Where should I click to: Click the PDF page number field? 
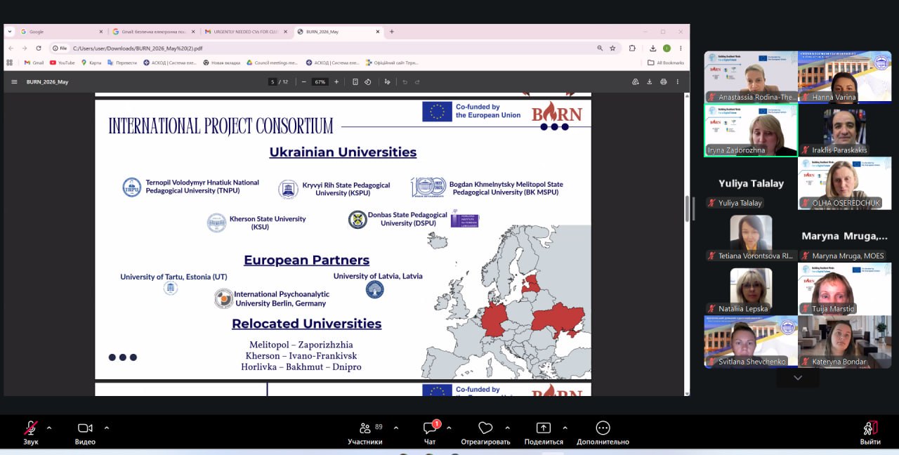point(273,81)
